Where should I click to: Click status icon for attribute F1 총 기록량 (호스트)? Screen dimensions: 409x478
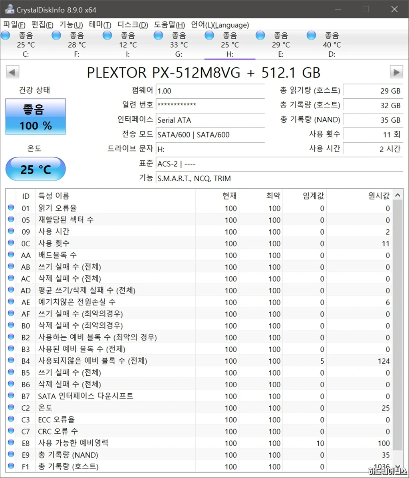click(11, 466)
